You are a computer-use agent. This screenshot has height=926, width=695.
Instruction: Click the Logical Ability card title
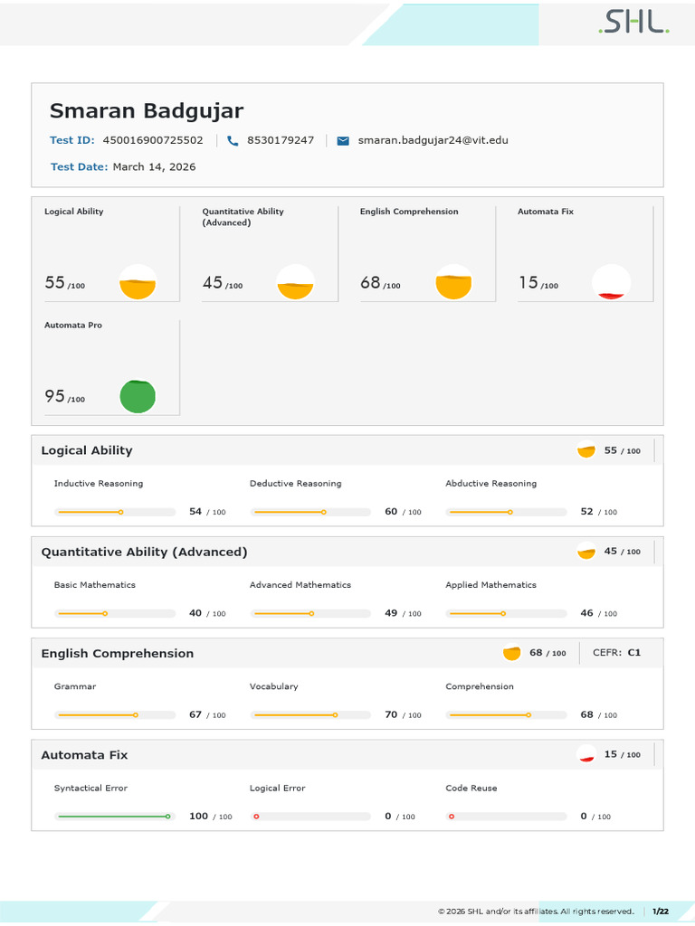[x=74, y=212]
